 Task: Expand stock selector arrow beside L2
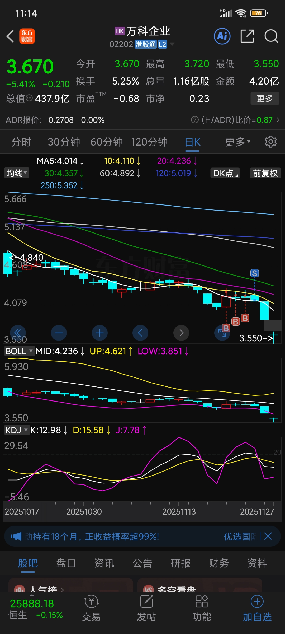click(x=172, y=44)
